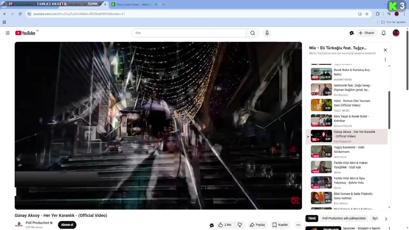Image resolution: width=409 pixels, height=230 pixels.
Task: Start voice search with the microphone icon
Action: (267, 33)
